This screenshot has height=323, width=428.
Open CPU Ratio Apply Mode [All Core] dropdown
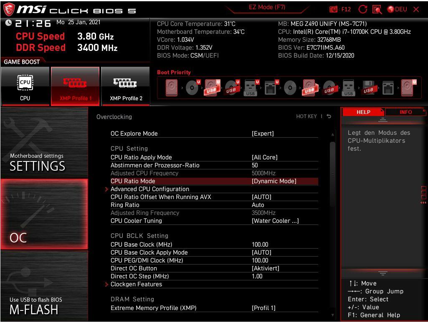pos(264,157)
